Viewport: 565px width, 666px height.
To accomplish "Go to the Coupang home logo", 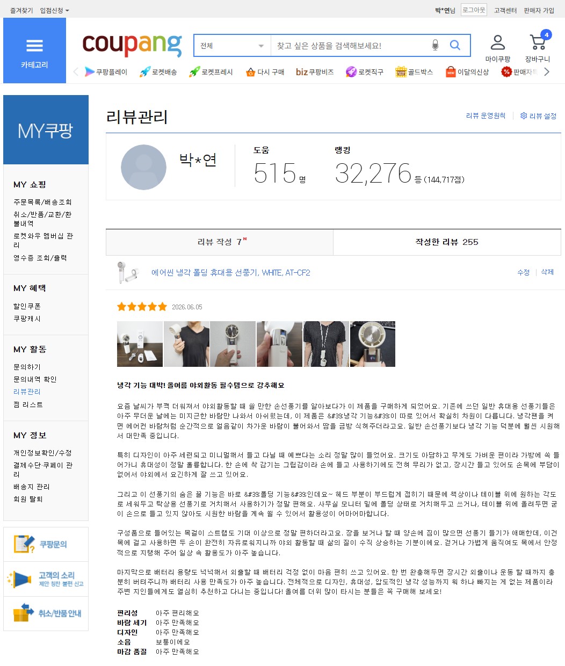I will [132, 45].
